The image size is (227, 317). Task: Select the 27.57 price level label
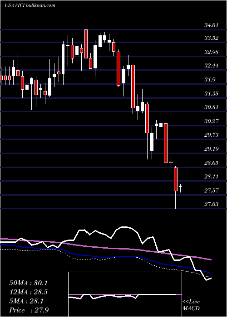tap(212, 191)
